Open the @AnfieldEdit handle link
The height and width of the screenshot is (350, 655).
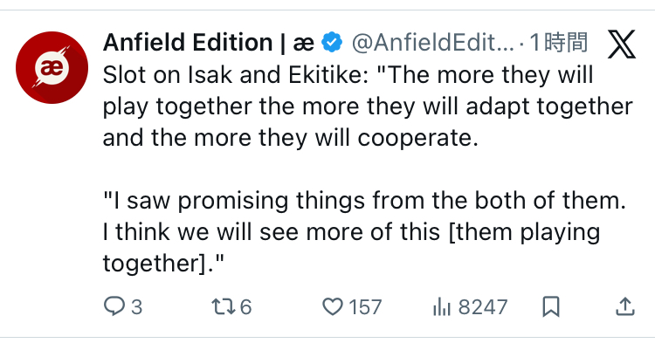[x=433, y=42]
